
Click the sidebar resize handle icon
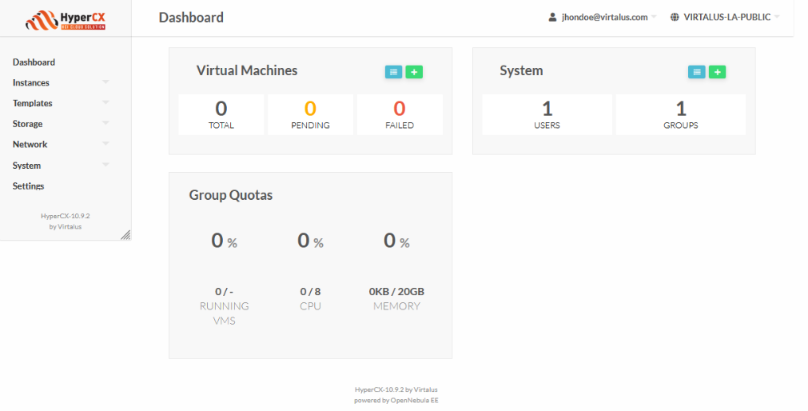point(125,234)
